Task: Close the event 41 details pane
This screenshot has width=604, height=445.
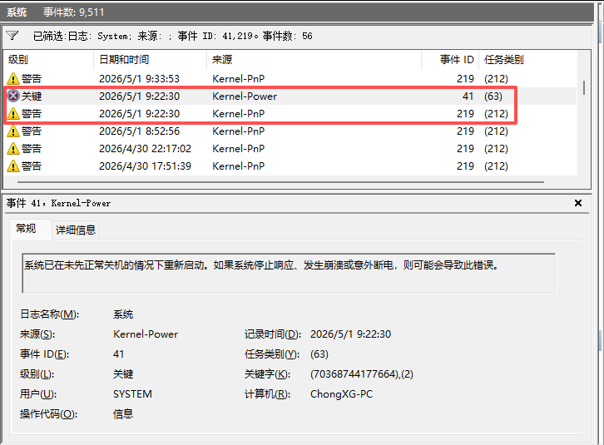Action: pos(578,203)
